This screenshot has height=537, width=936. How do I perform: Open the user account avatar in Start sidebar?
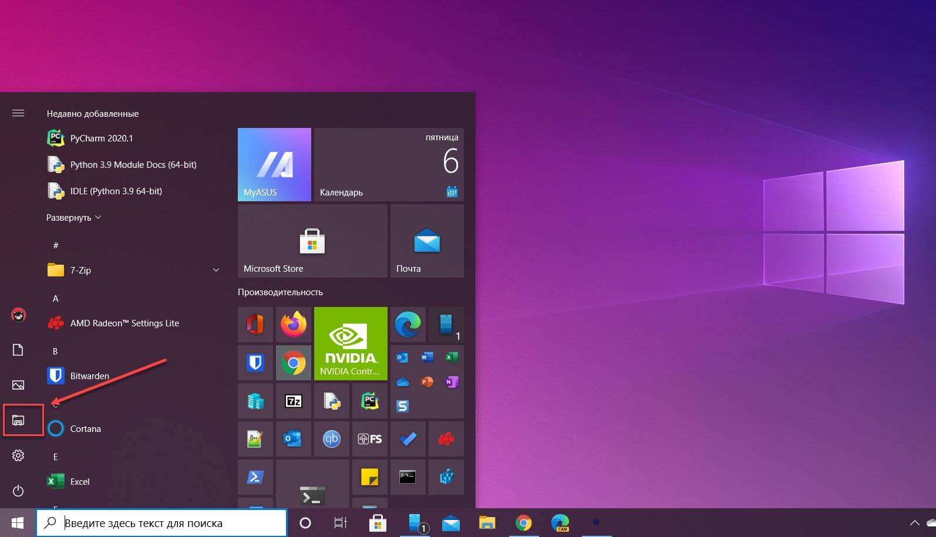click(x=18, y=315)
